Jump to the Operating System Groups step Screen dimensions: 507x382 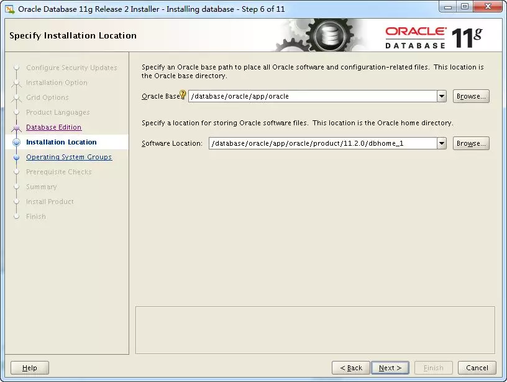coord(69,157)
